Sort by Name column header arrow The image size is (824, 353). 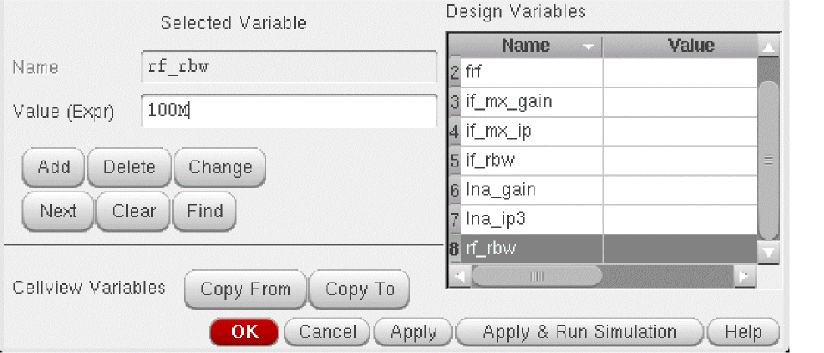pos(589,46)
